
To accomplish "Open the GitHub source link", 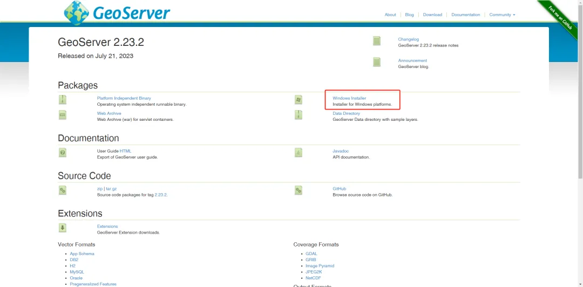I will click(339, 189).
